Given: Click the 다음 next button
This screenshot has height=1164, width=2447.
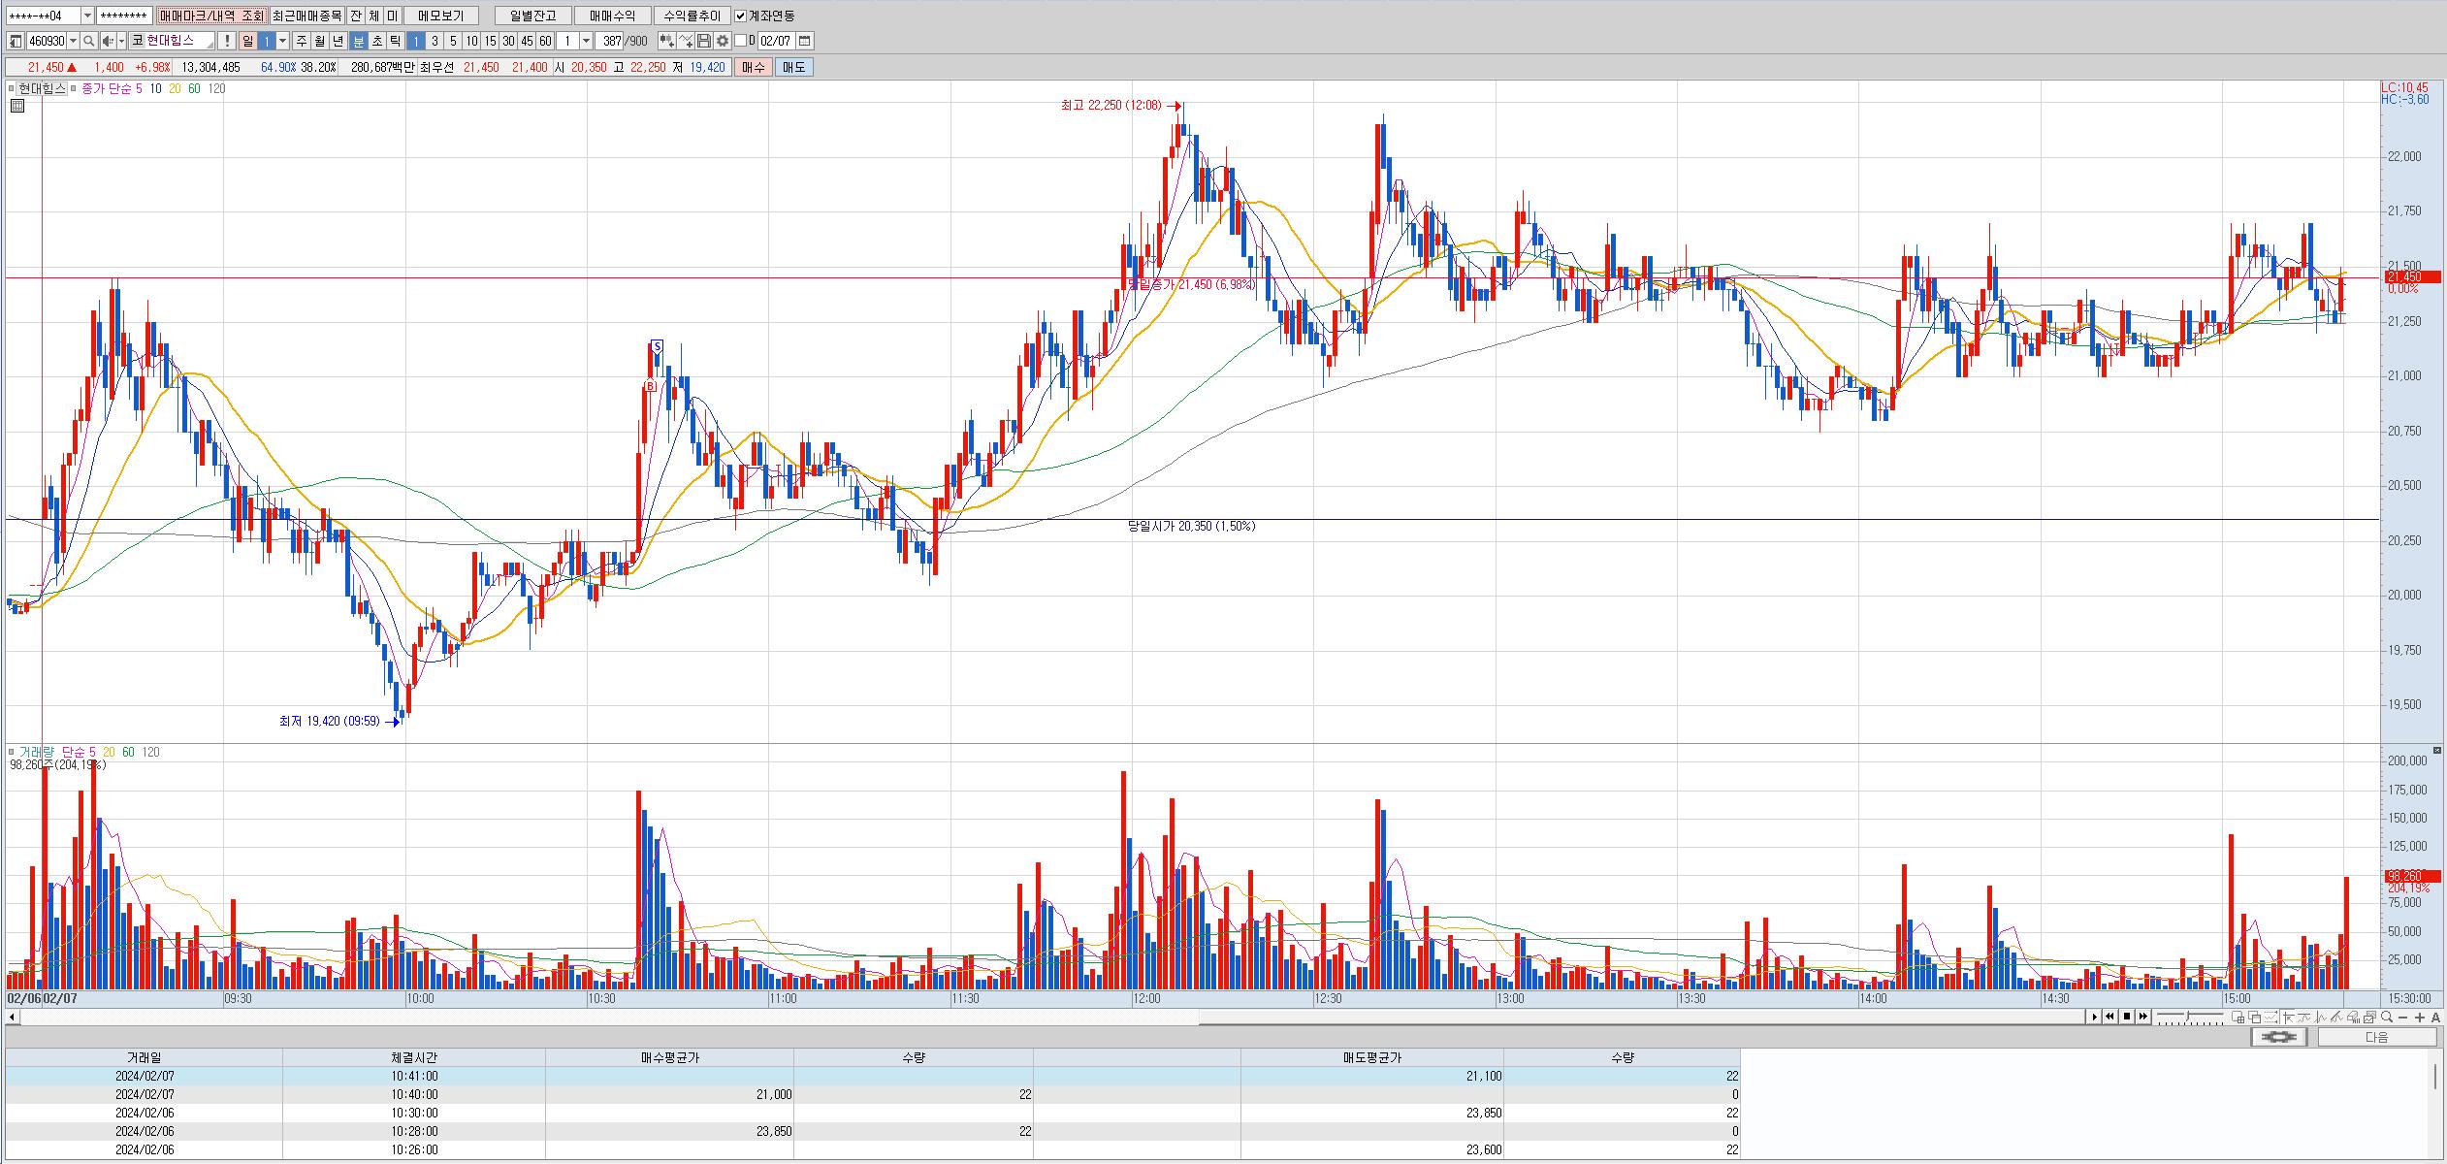Looking at the screenshot, I should 2376,1037.
